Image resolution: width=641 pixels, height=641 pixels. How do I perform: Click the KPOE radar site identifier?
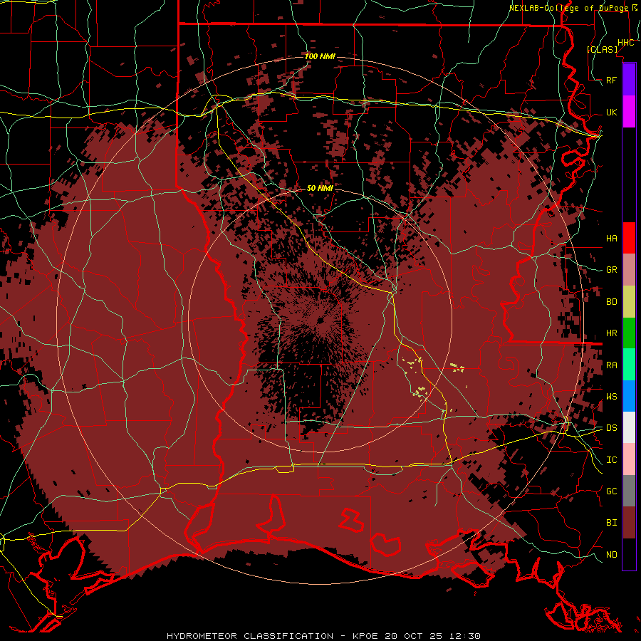click(367, 636)
